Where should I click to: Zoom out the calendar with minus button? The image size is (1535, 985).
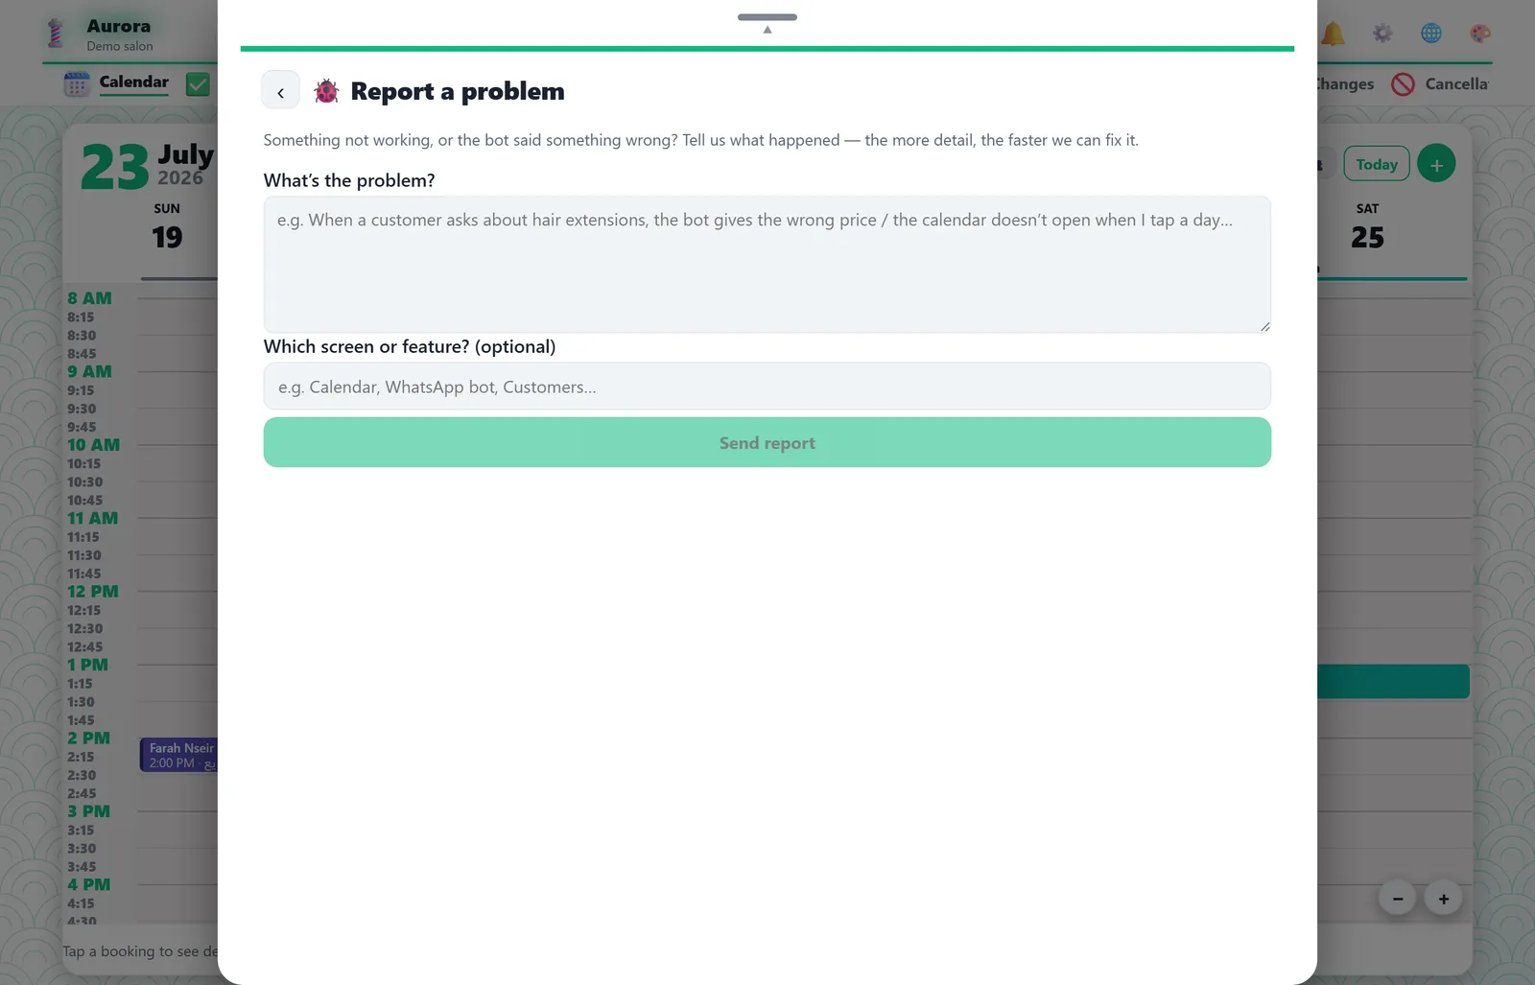1398,899
